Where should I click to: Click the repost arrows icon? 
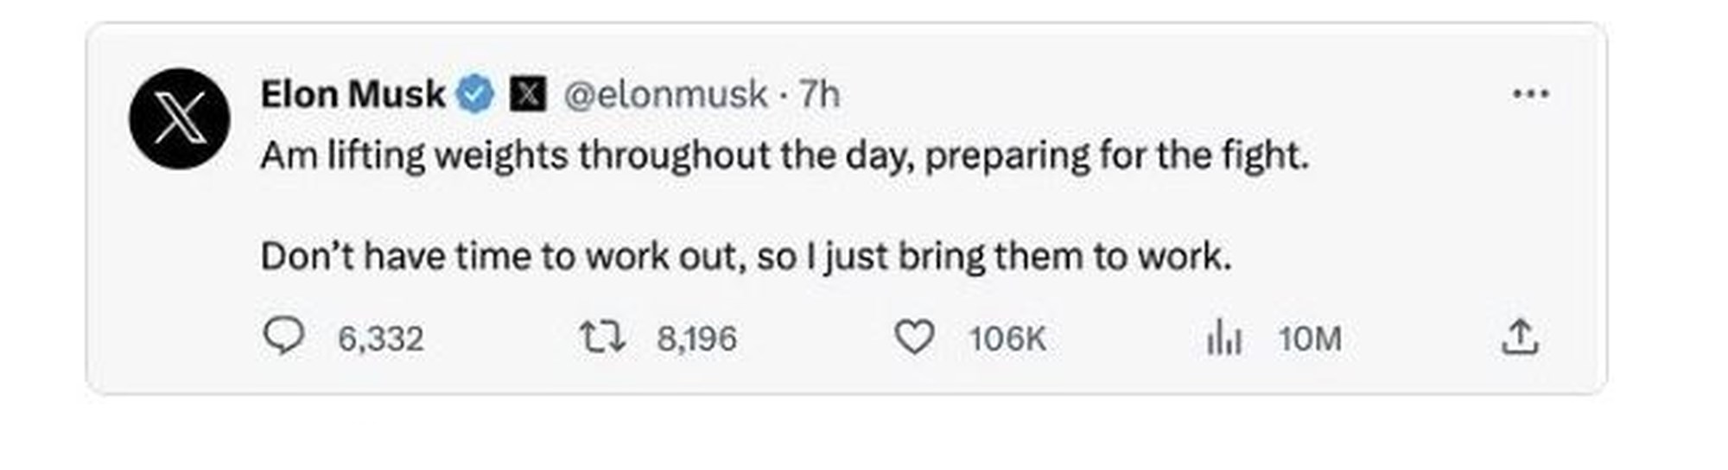602,337
